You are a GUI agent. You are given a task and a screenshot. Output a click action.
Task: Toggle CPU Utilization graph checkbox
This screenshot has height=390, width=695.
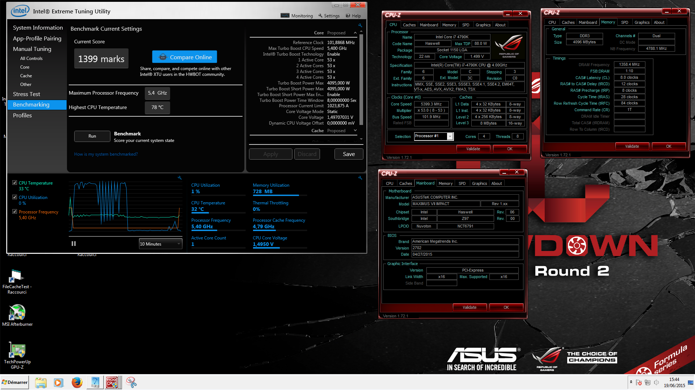(14, 197)
